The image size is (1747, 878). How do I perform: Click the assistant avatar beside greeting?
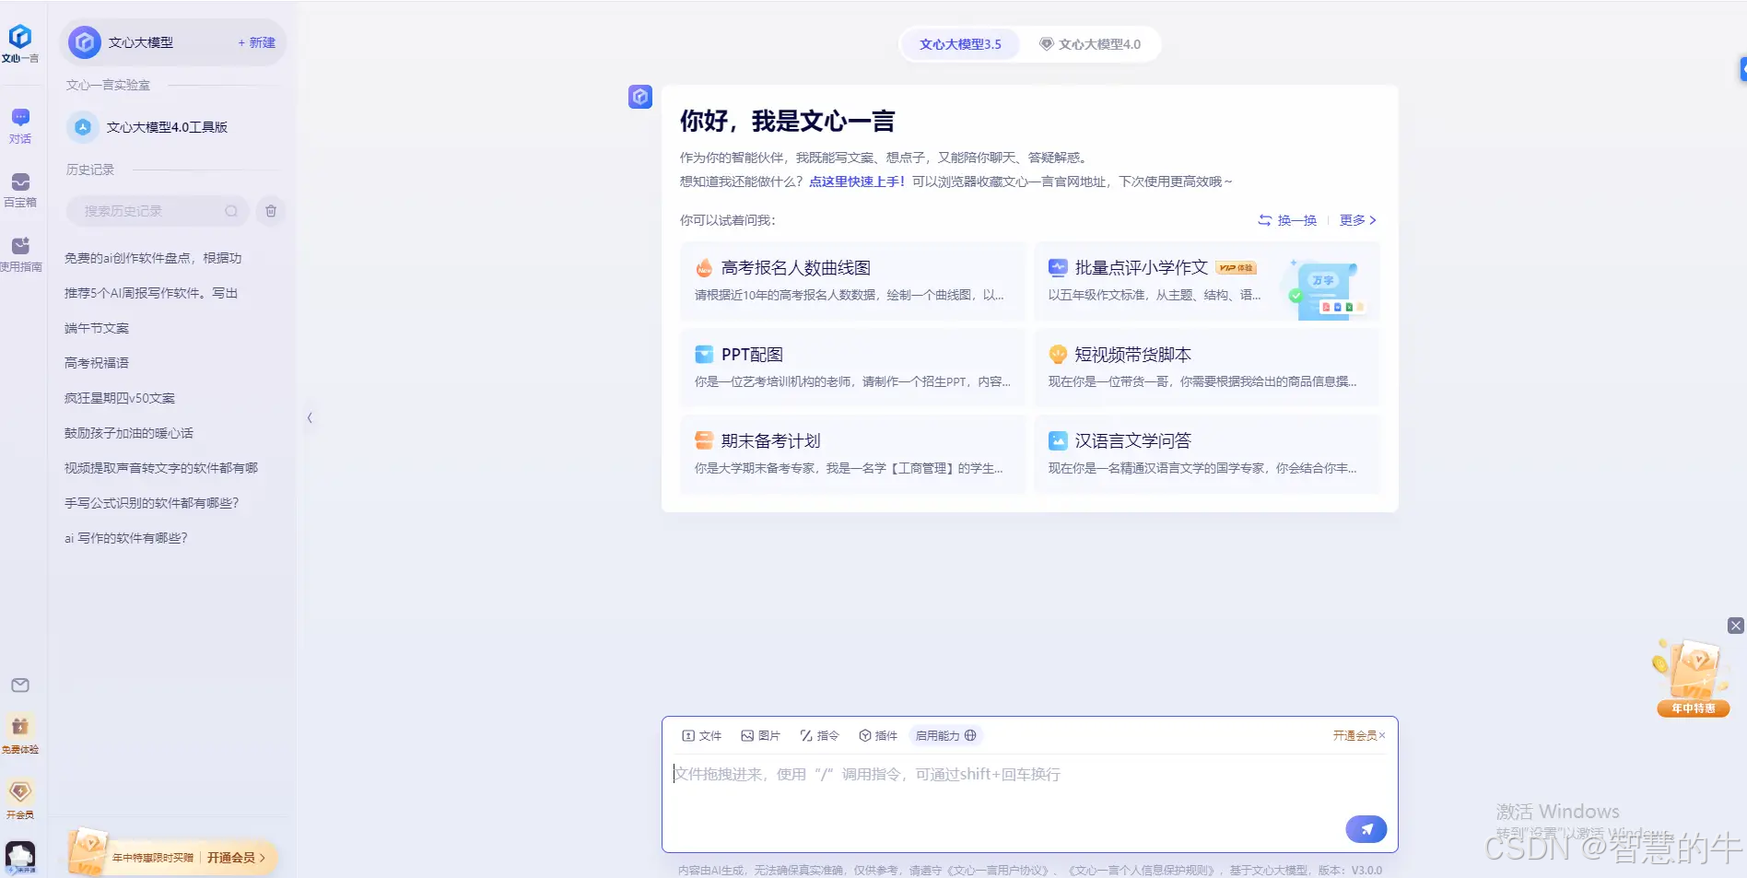tap(640, 97)
